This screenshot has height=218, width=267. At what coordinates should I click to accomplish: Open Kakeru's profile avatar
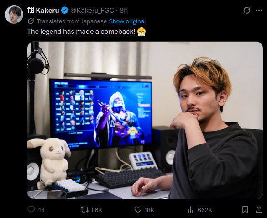tap(14, 15)
